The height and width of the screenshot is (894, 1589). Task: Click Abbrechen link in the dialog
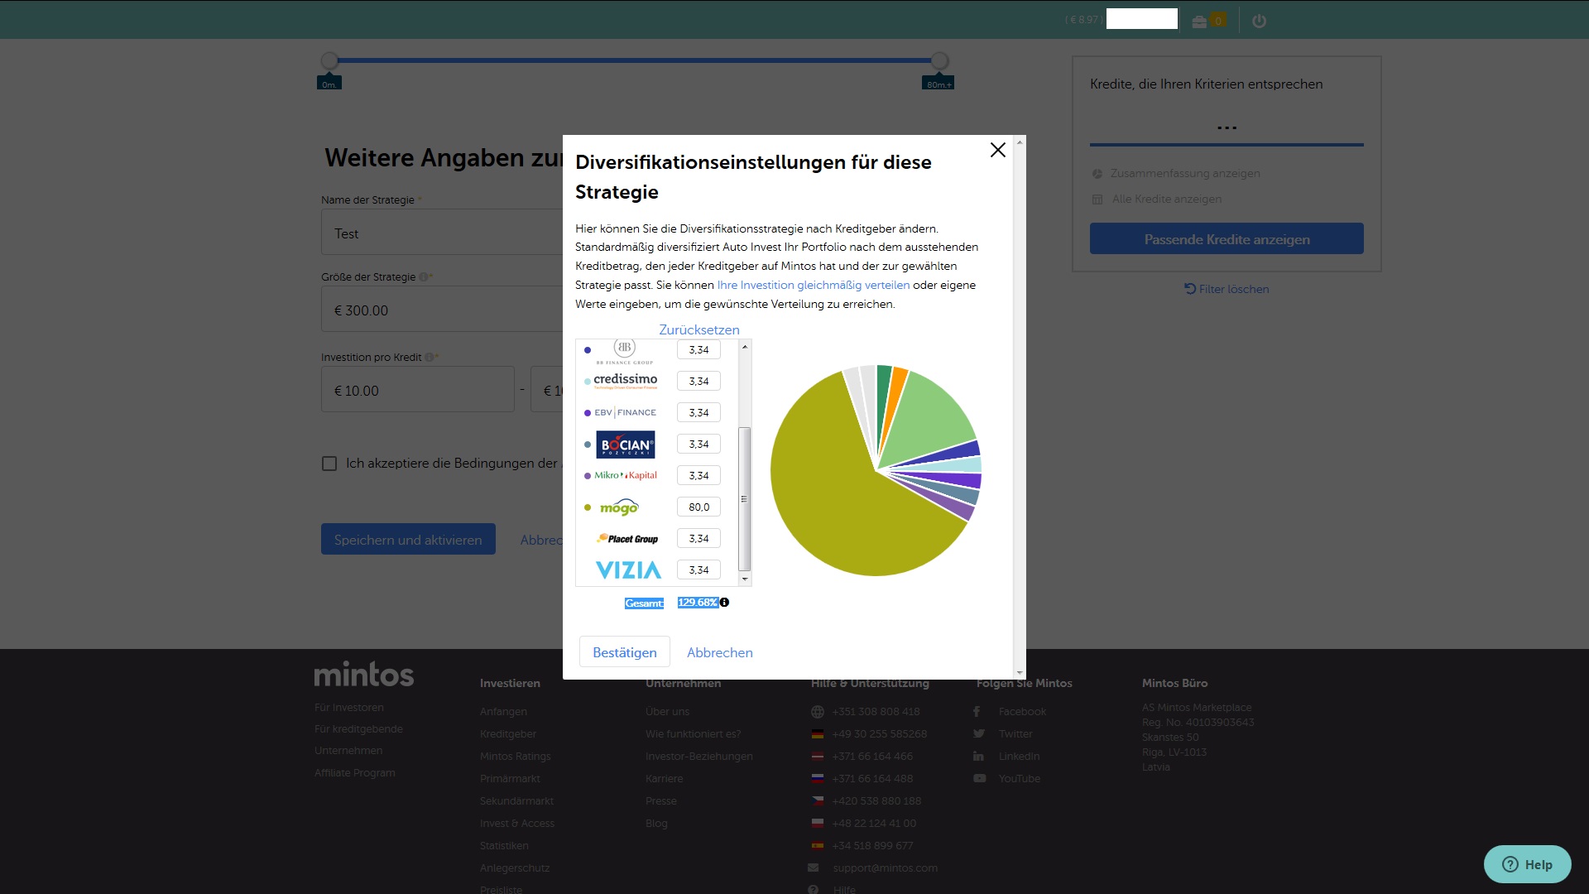click(x=719, y=652)
